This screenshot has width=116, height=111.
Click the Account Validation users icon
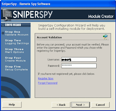(x=105, y=37)
